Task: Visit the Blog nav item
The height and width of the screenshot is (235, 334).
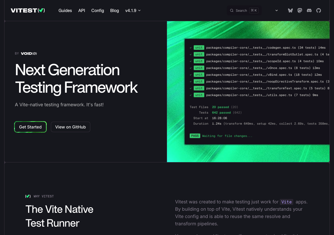Action: (115, 10)
